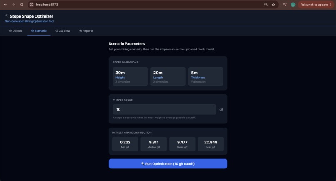Click the cutoff grade input field
336x181 pixels.
165,109
